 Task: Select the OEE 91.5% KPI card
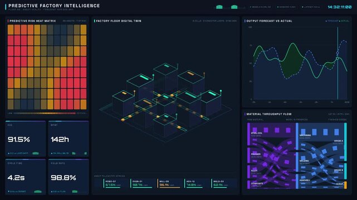coord(26,139)
